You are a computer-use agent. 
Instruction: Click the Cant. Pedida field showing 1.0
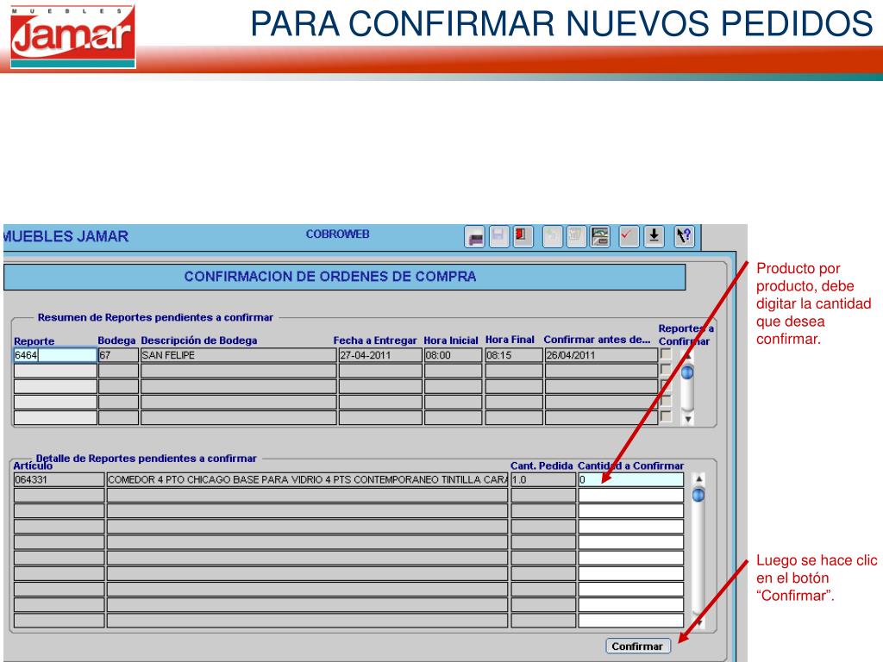click(543, 479)
